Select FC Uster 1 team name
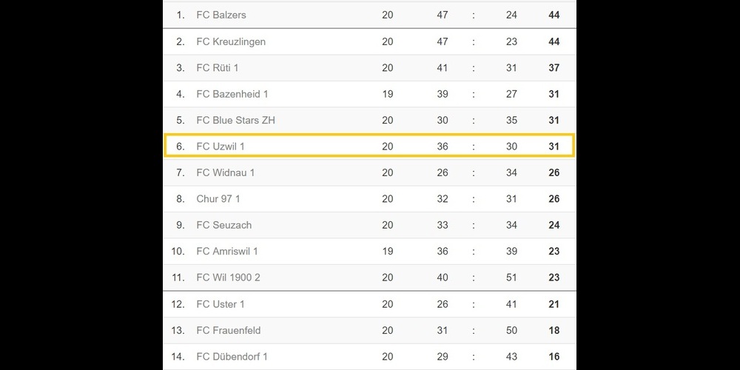 221,304
